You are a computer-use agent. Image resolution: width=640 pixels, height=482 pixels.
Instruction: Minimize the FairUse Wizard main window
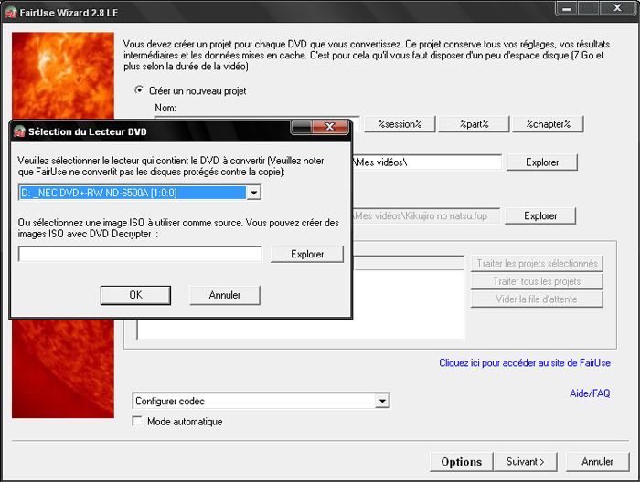click(x=567, y=8)
